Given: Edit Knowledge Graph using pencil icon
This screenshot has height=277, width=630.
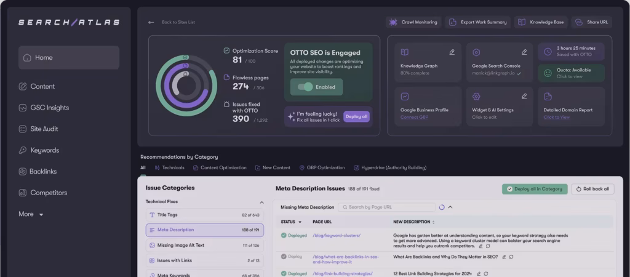Looking at the screenshot, I should tap(452, 52).
